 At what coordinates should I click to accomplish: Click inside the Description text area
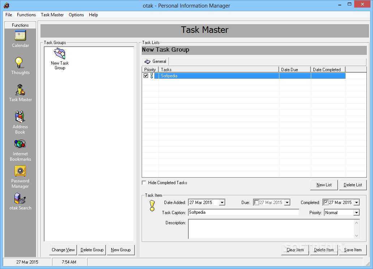(271, 229)
